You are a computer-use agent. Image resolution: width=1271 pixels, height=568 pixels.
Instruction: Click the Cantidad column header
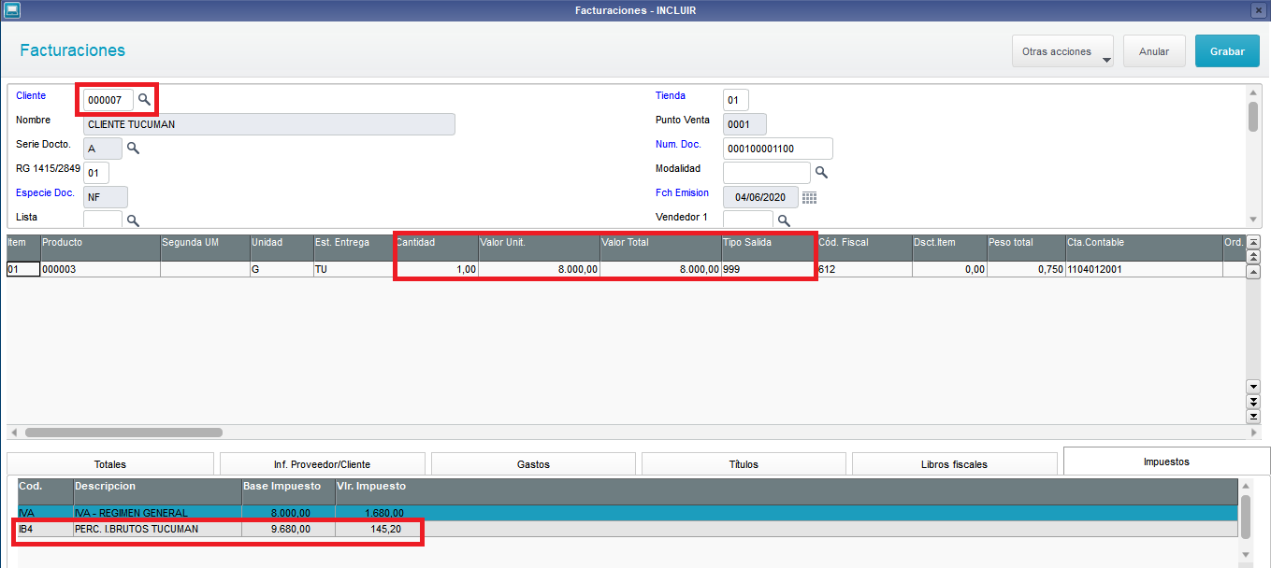[436, 247]
